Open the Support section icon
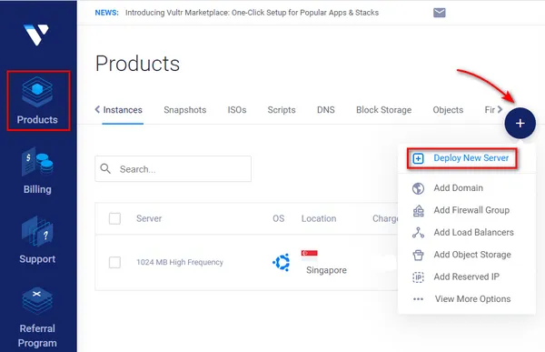This screenshot has height=352, width=545. tap(37, 232)
